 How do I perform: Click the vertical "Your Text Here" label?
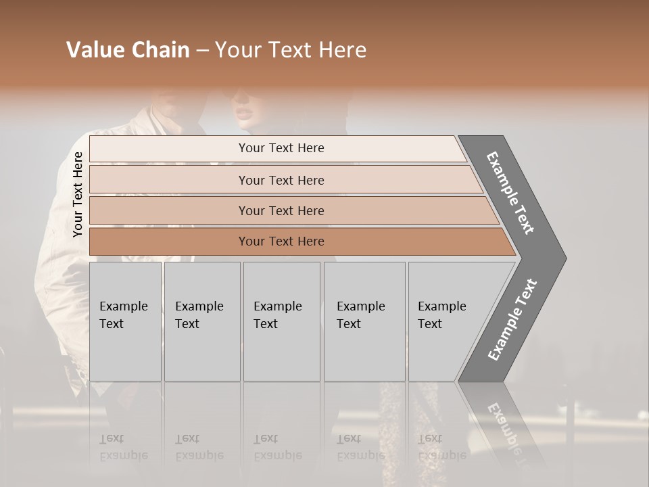tap(78, 195)
